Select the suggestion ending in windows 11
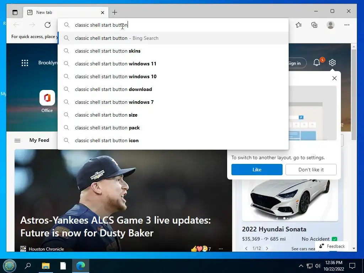This screenshot has width=364, height=273. (173, 64)
